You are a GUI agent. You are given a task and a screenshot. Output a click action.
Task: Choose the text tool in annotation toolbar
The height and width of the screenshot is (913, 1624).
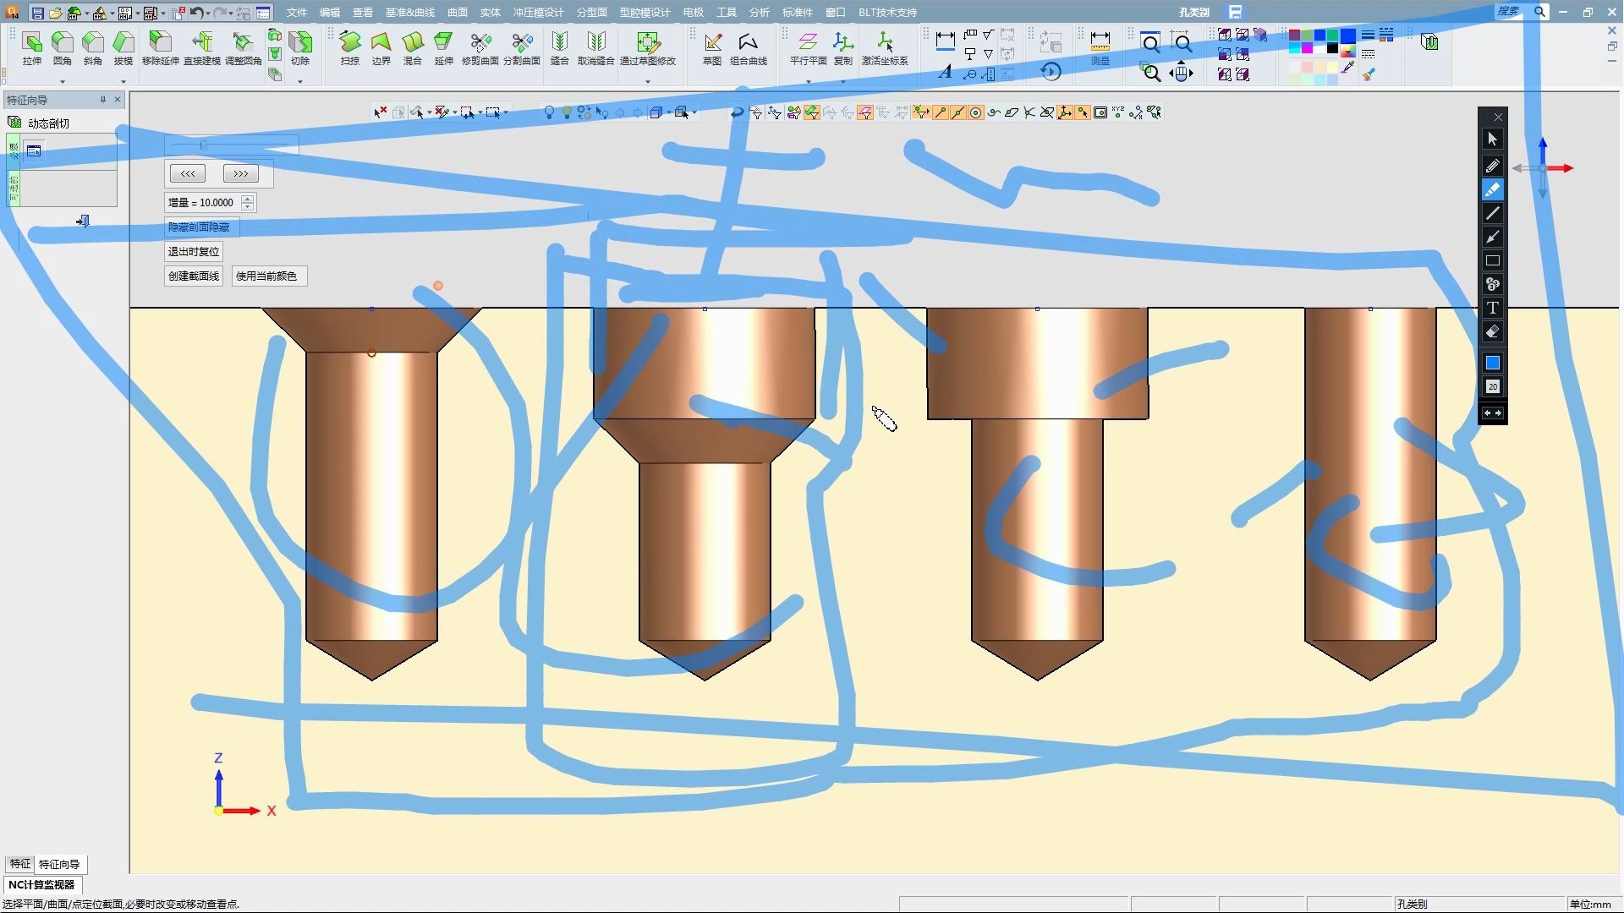[1492, 308]
